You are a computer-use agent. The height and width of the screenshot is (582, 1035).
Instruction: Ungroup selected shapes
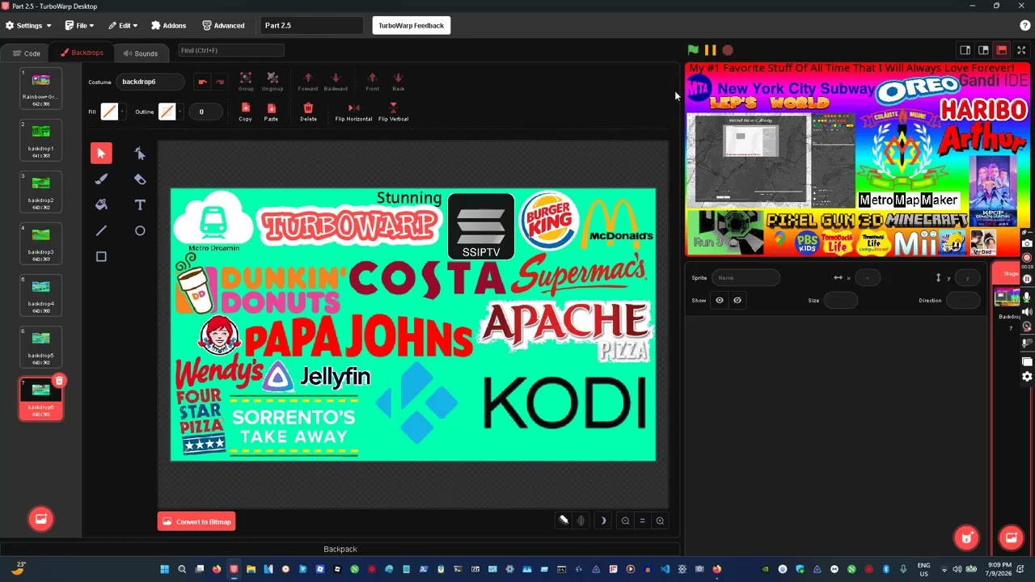[272, 81]
